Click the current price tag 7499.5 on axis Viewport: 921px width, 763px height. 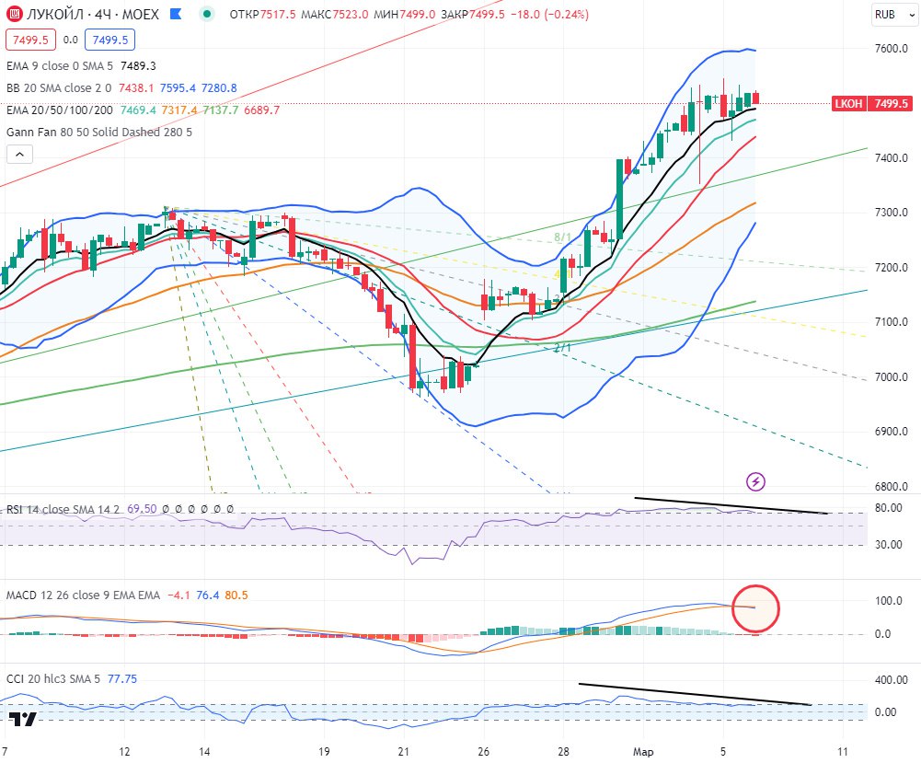(x=891, y=104)
